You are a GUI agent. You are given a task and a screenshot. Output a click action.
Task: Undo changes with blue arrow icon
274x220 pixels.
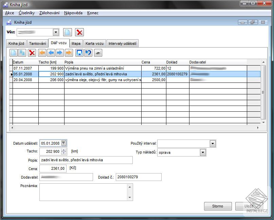[88, 53]
